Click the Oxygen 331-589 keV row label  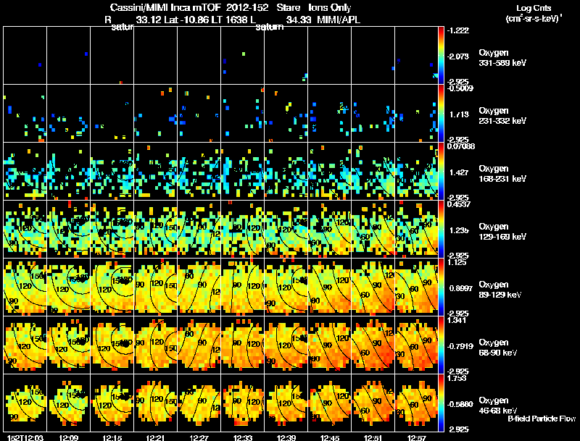(x=502, y=58)
